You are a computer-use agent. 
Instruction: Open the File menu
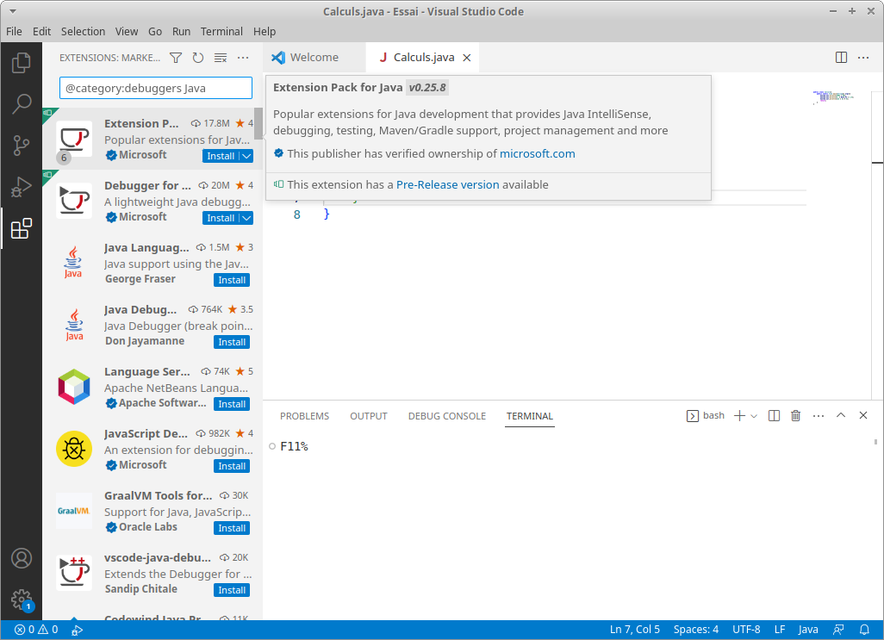14,32
